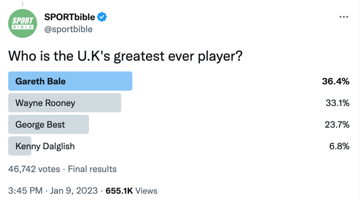Select the Kenny Dalglish poll option

pos(45,146)
